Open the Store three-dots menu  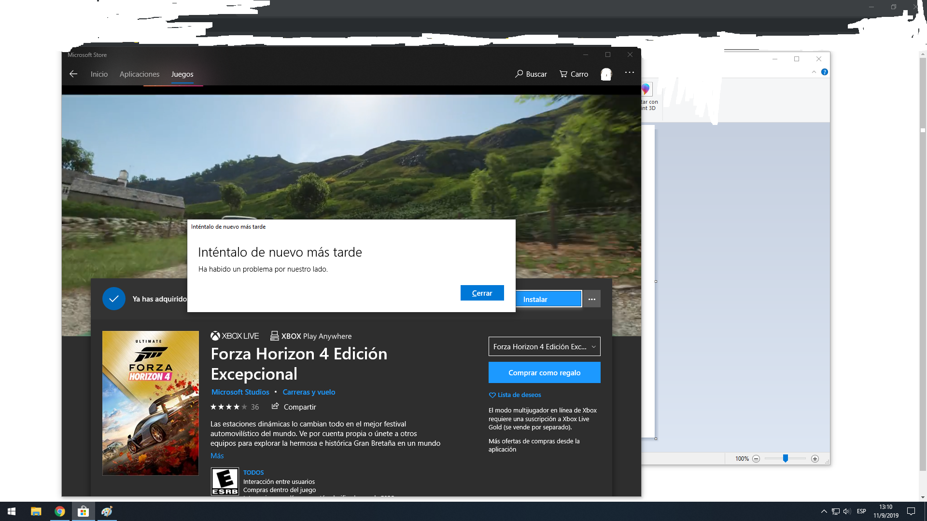click(629, 72)
